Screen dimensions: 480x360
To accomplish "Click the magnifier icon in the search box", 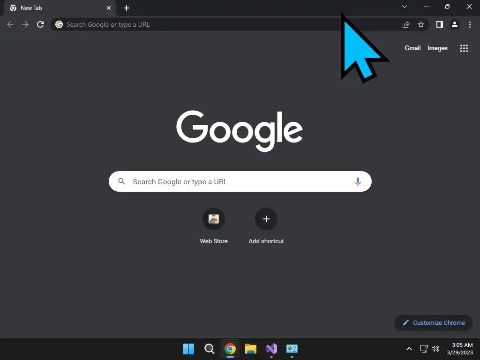I will tap(121, 181).
